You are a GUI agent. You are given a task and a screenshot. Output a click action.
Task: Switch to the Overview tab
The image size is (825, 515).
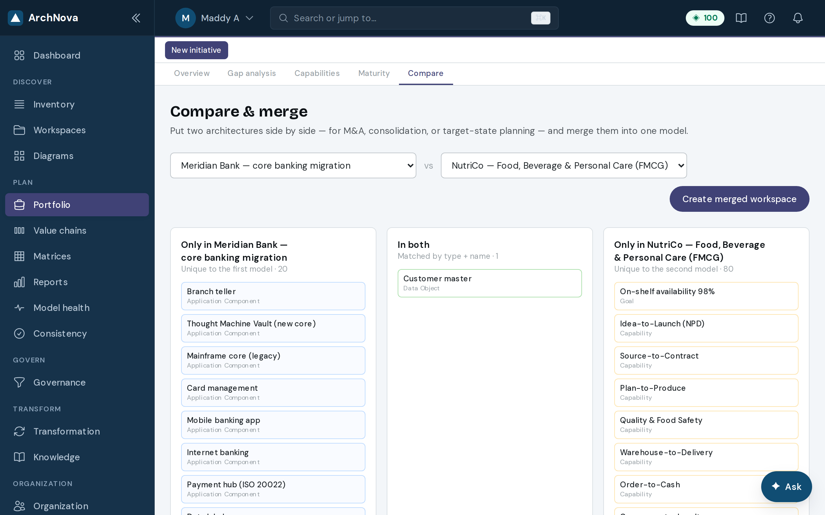point(192,73)
